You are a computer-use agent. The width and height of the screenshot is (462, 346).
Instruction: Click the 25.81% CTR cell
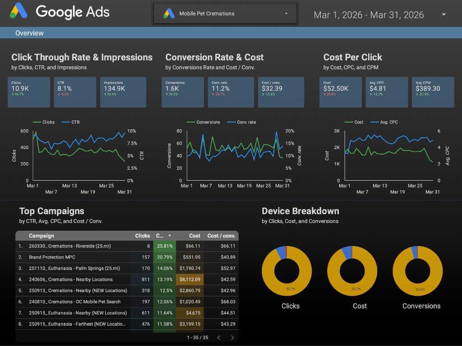pos(164,246)
